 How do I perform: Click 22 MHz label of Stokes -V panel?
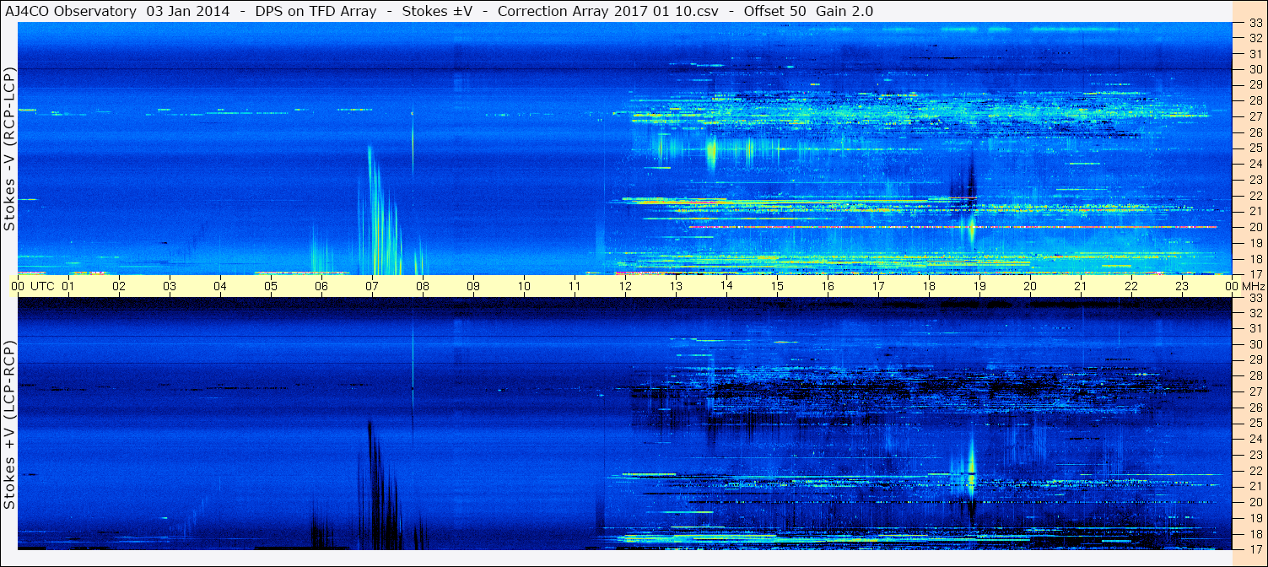pyautogui.click(x=1255, y=196)
